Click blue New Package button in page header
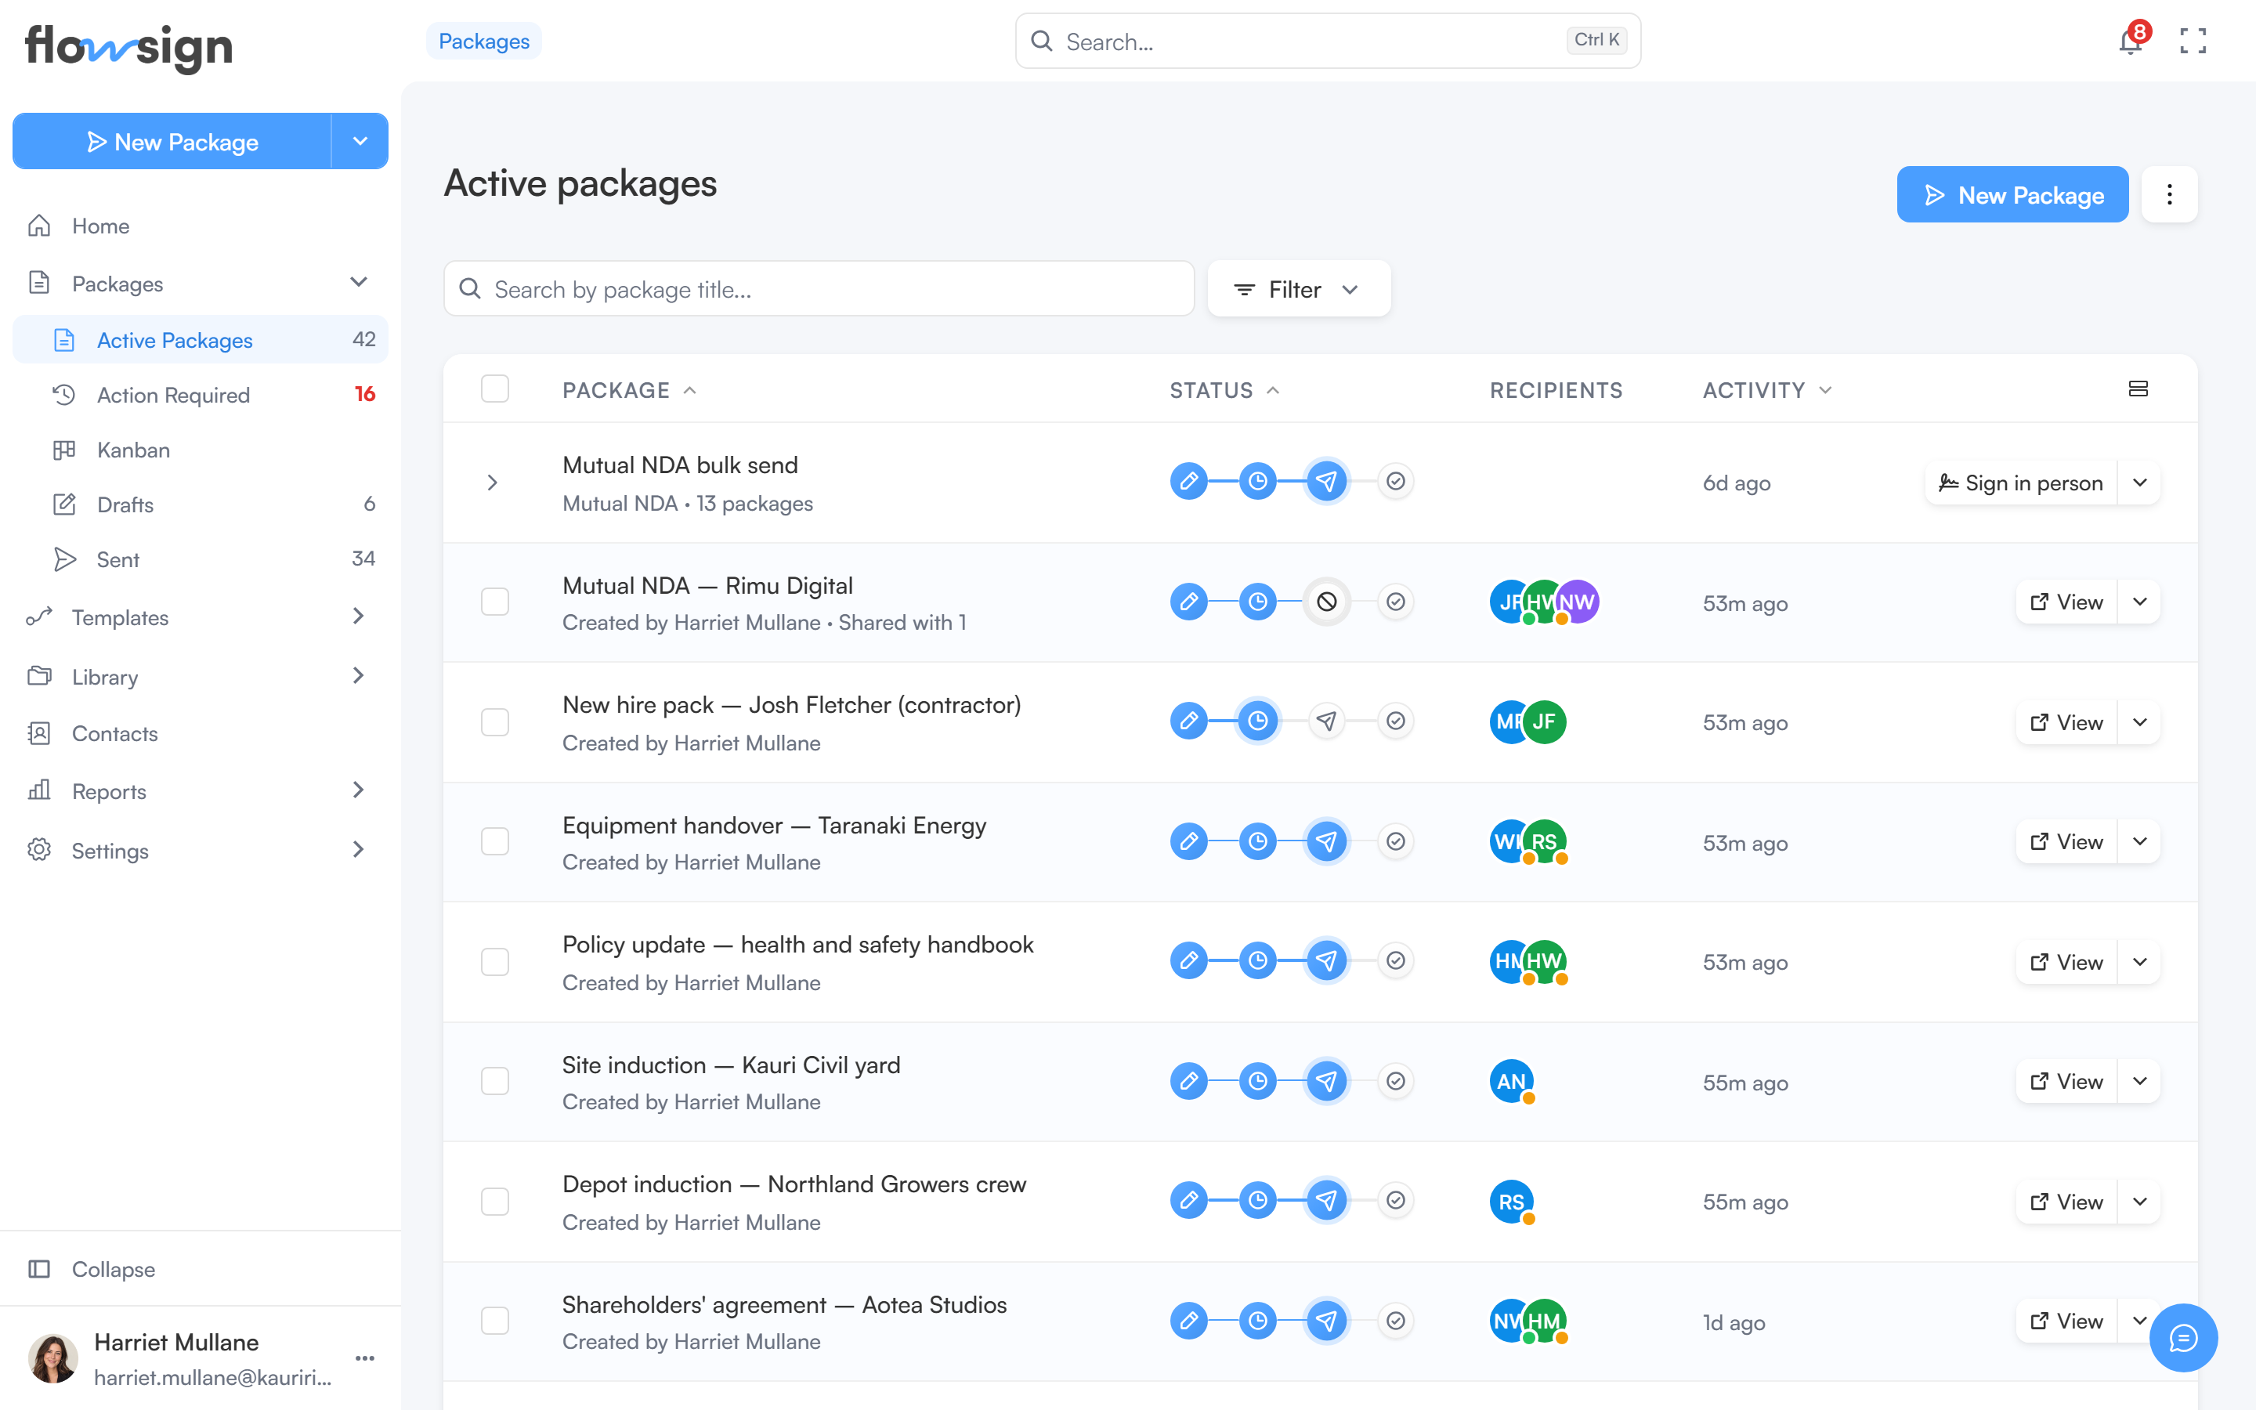The image size is (2256, 1410). coord(2012,194)
